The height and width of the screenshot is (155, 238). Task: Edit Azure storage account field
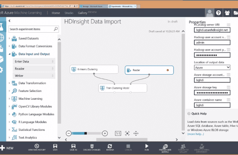(x=212, y=80)
